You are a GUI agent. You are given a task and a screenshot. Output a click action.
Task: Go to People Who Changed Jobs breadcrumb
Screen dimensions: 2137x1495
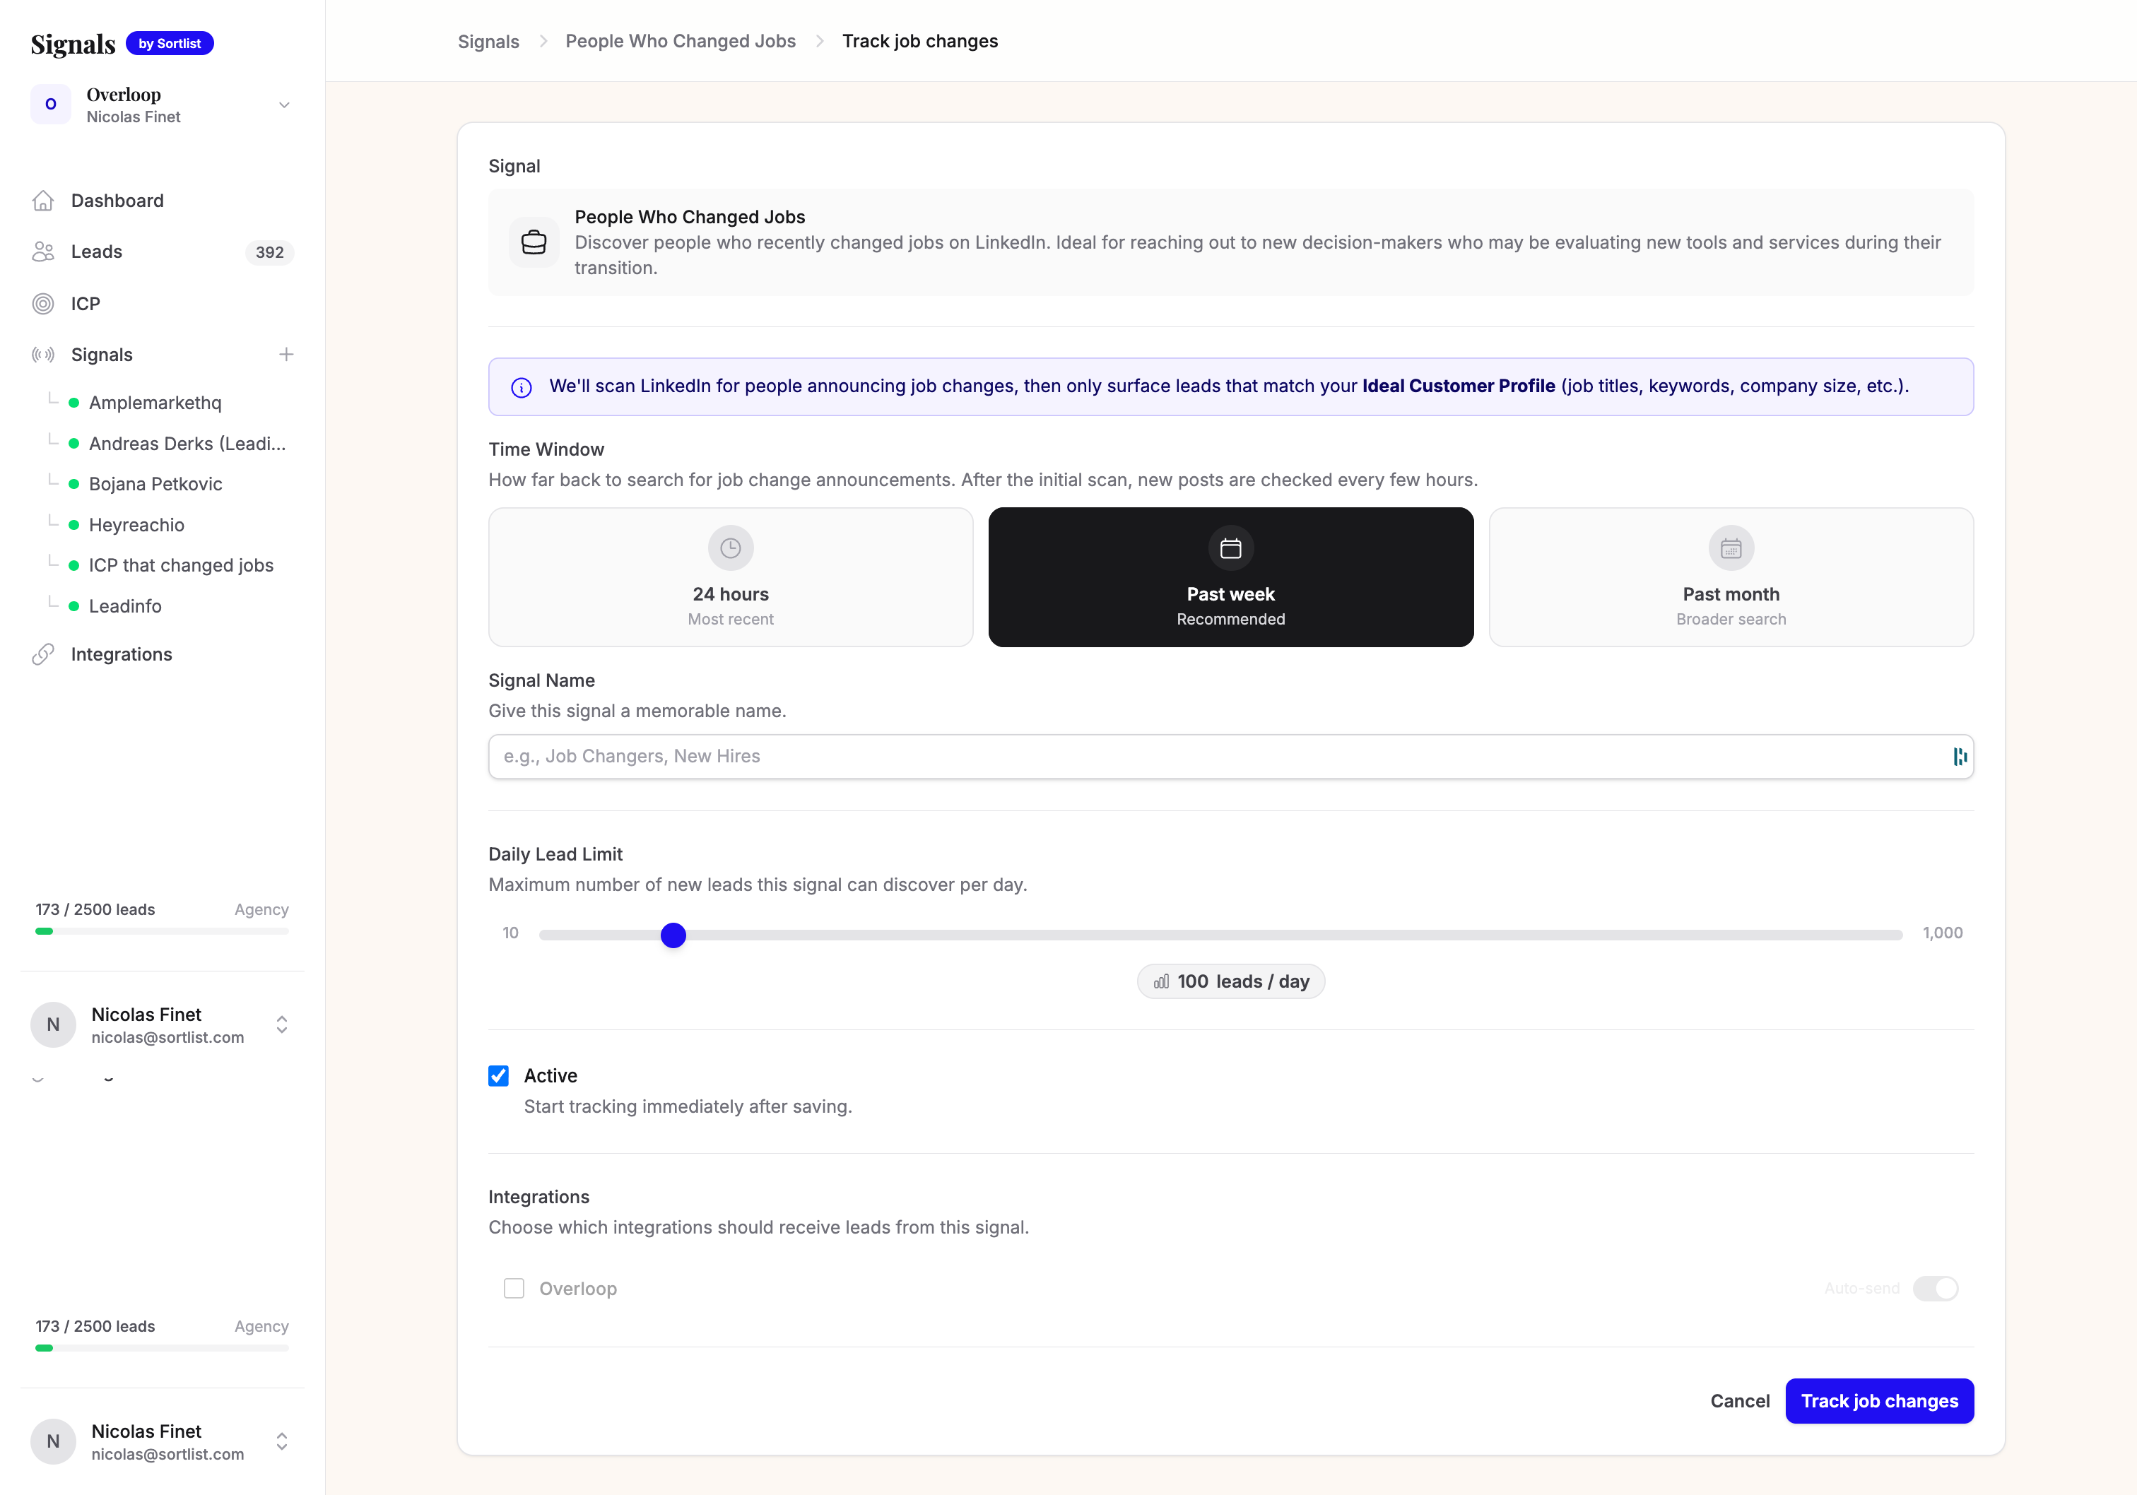pyautogui.click(x=681, y=41)
